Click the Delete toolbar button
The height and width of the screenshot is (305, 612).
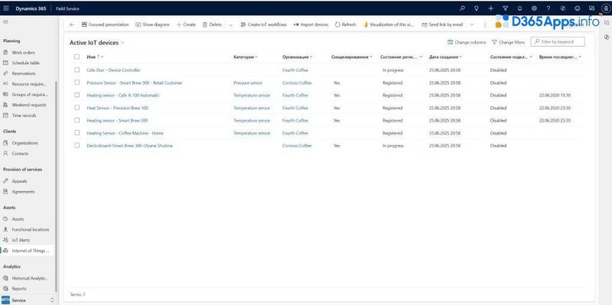[212, 24]
